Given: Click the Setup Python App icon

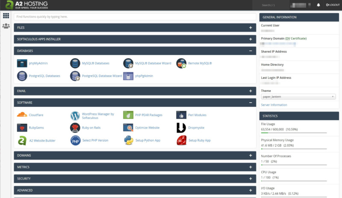Looking at the screenshot, I should [128, 140].
